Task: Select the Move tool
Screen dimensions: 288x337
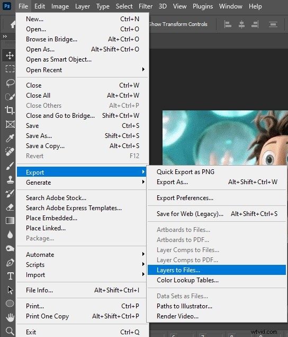Action: tap(10, 55)
